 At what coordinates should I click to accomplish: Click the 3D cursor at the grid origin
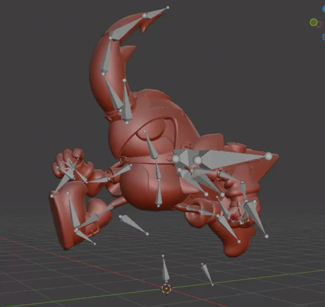point(166,289)
